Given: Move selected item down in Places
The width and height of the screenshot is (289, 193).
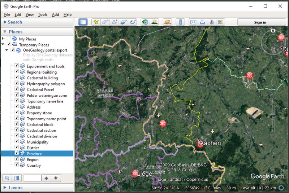Looking at the screenshot, I should (x=56, y=178).
